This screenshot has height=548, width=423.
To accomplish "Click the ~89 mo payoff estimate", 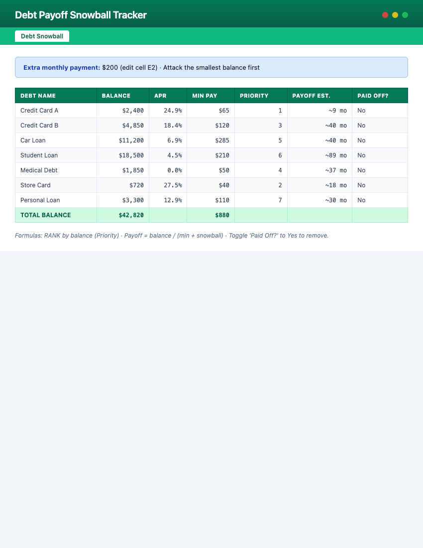I will pos(319,155).
